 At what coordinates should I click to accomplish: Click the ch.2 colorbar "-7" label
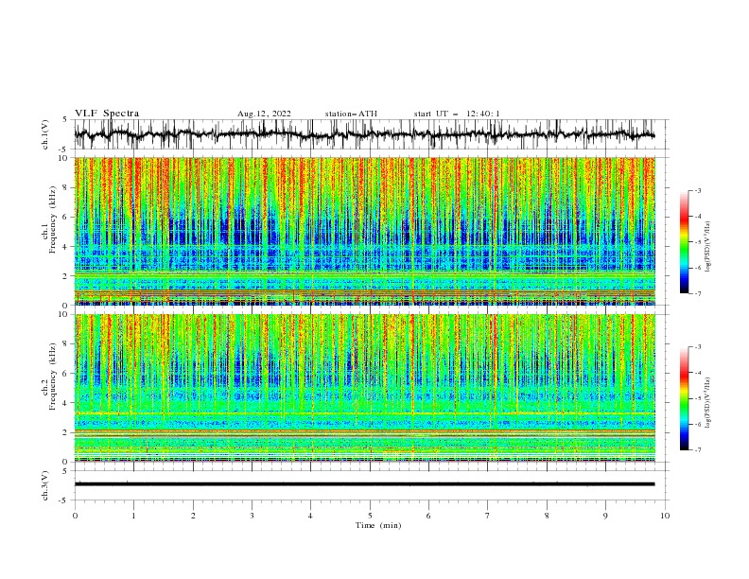tap(697, 450)
